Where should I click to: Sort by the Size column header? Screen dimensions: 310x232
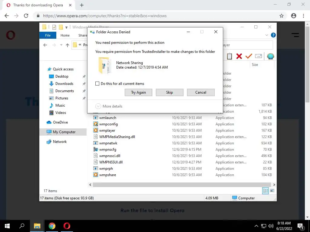(255, 65)
